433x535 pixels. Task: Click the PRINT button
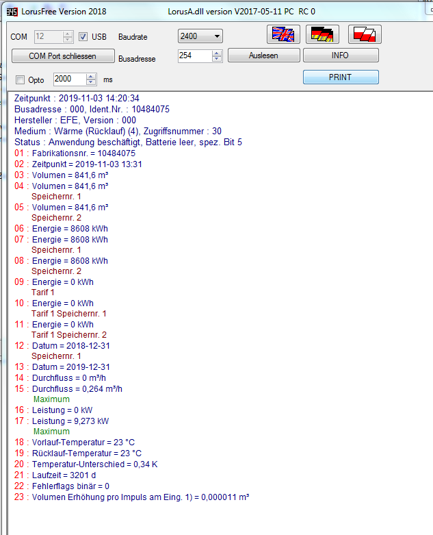pos(341,77)
